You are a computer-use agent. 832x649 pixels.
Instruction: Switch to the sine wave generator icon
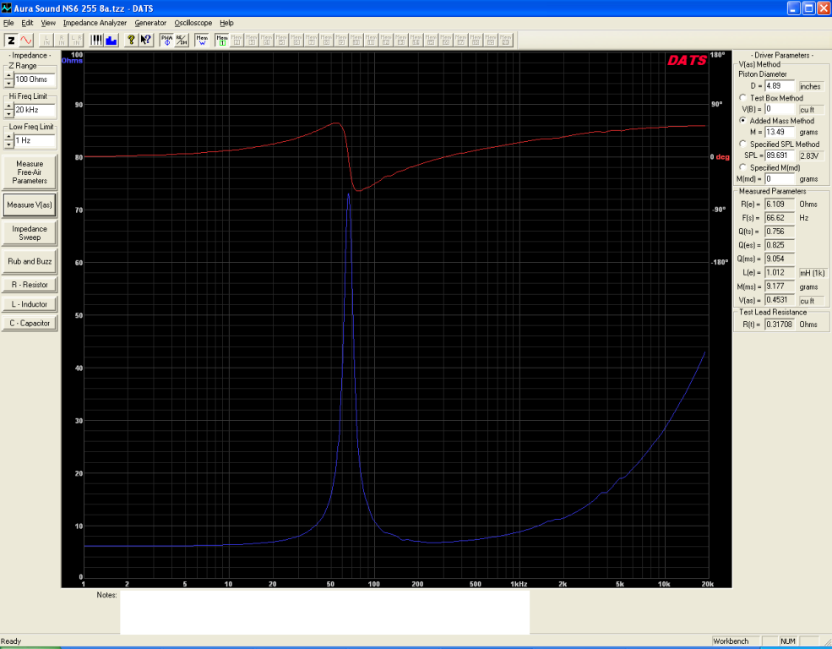click(x=26, y=41)
